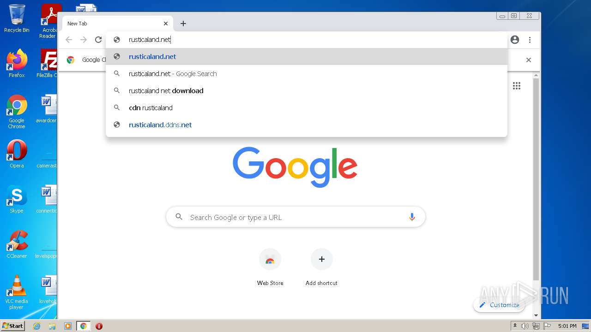591x332 pixels.
Task: Click the Chrome forward arrow button
Action: (x=84, y=40)
